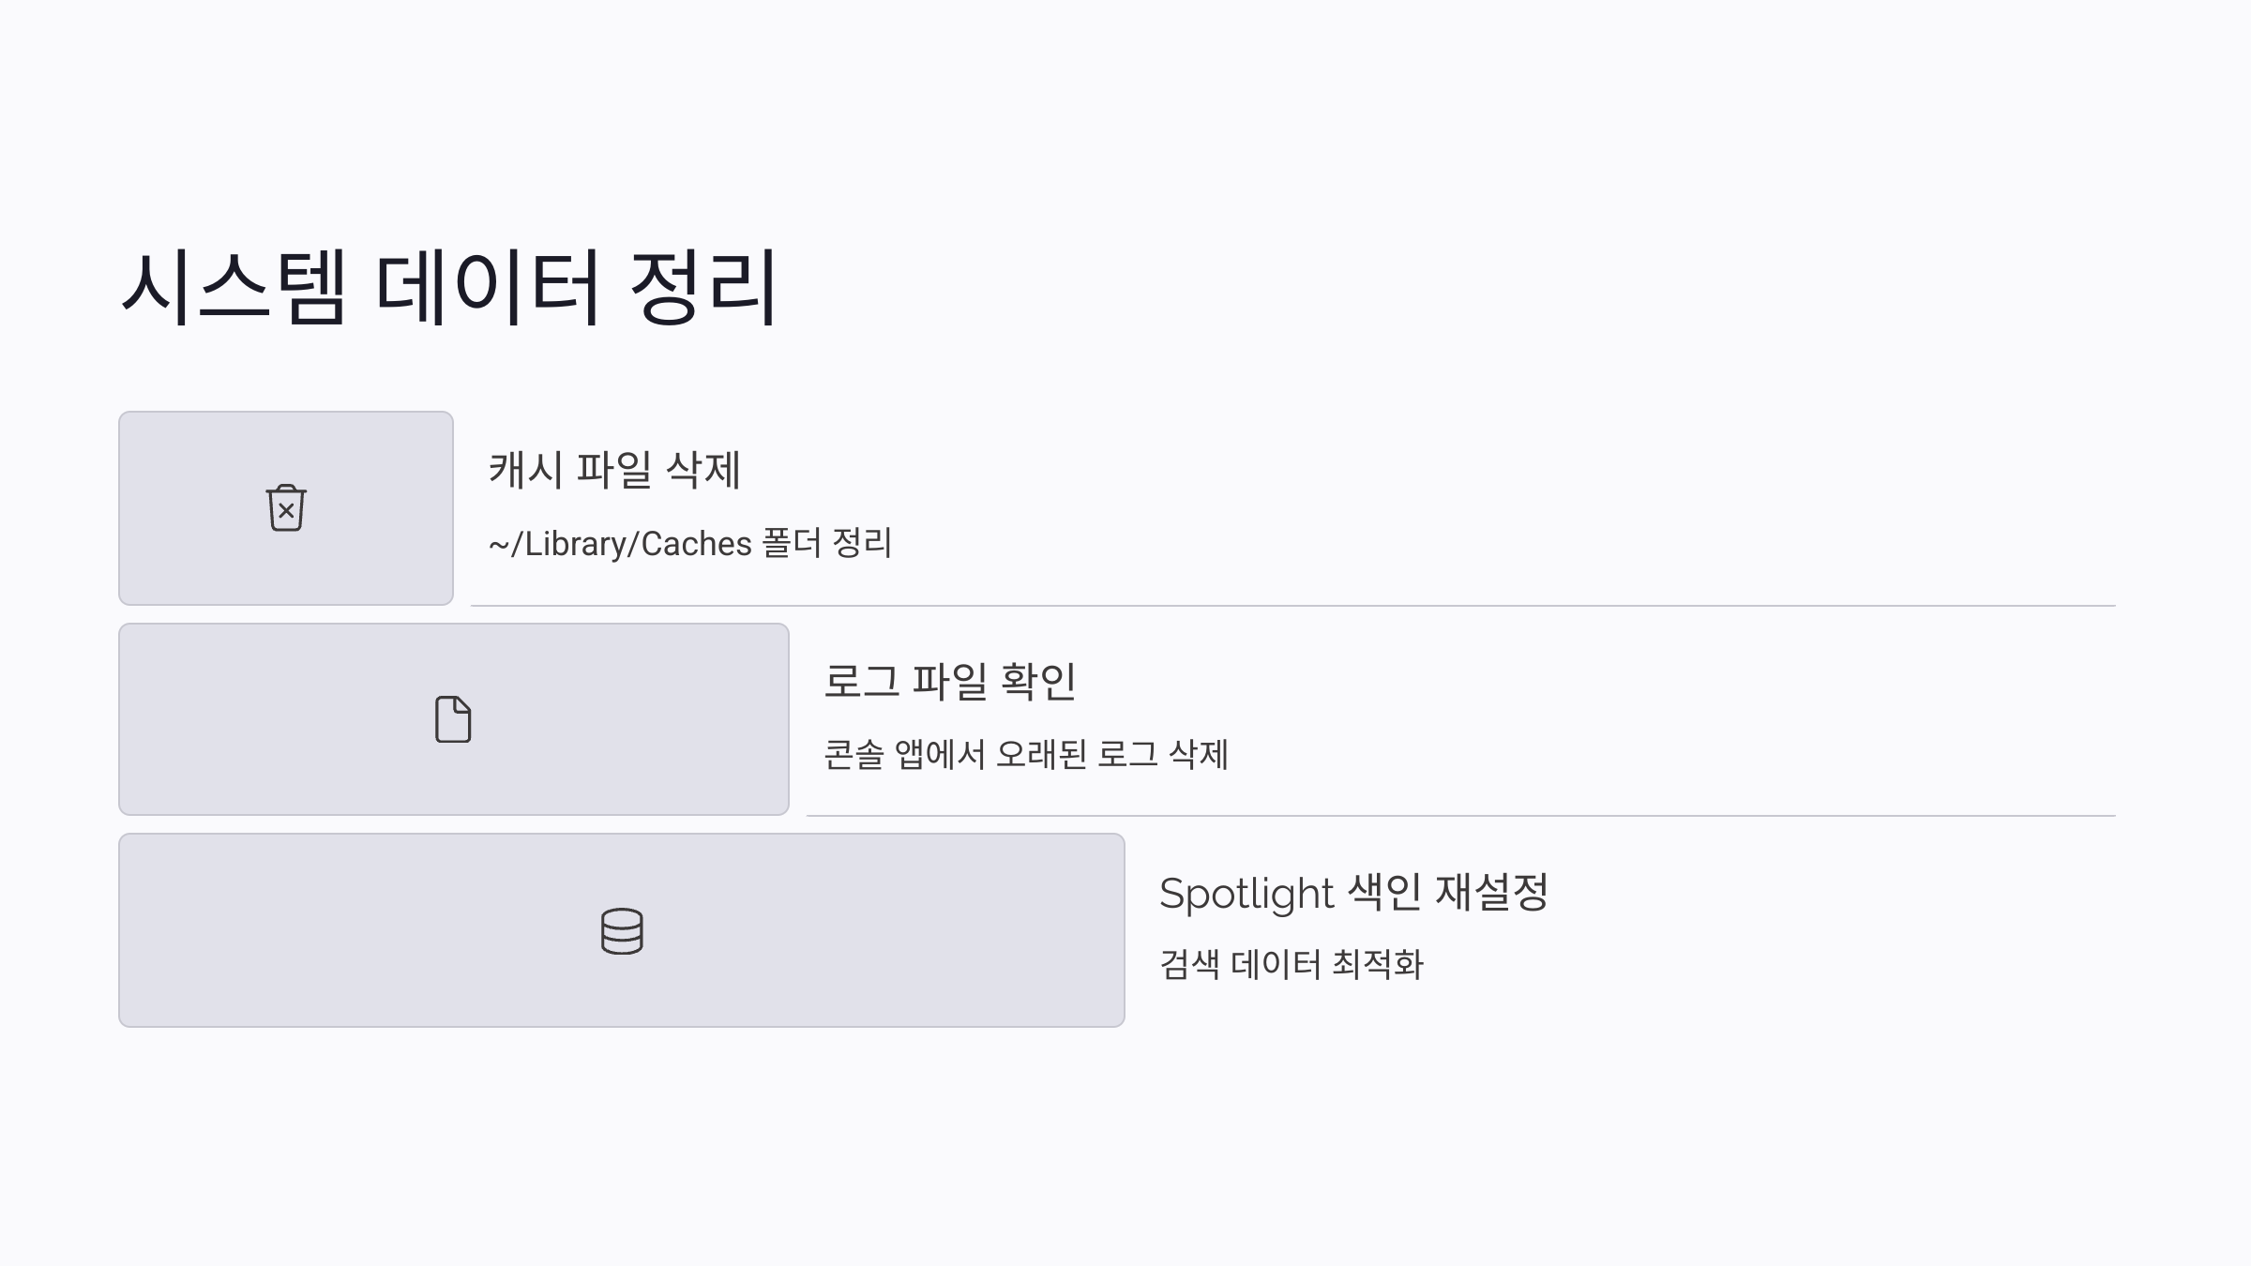The image size is (2251, 1266).
Task: Click the trash can delete icon
Action: coord(286,508)
